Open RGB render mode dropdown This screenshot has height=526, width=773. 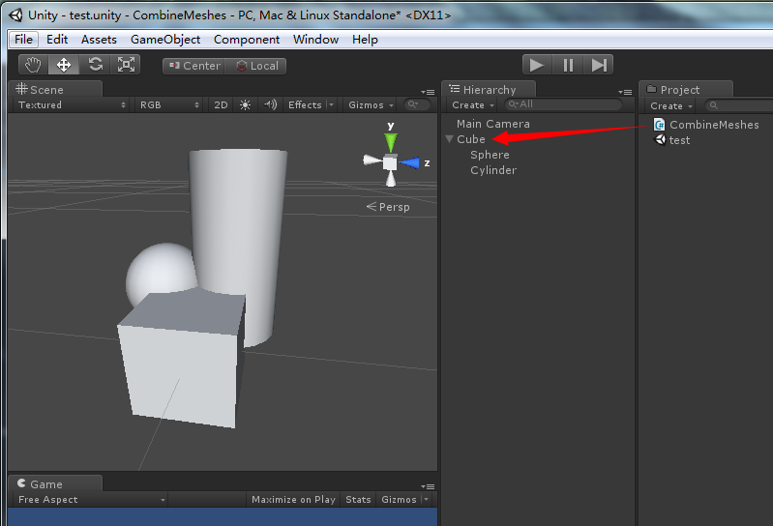169,104
